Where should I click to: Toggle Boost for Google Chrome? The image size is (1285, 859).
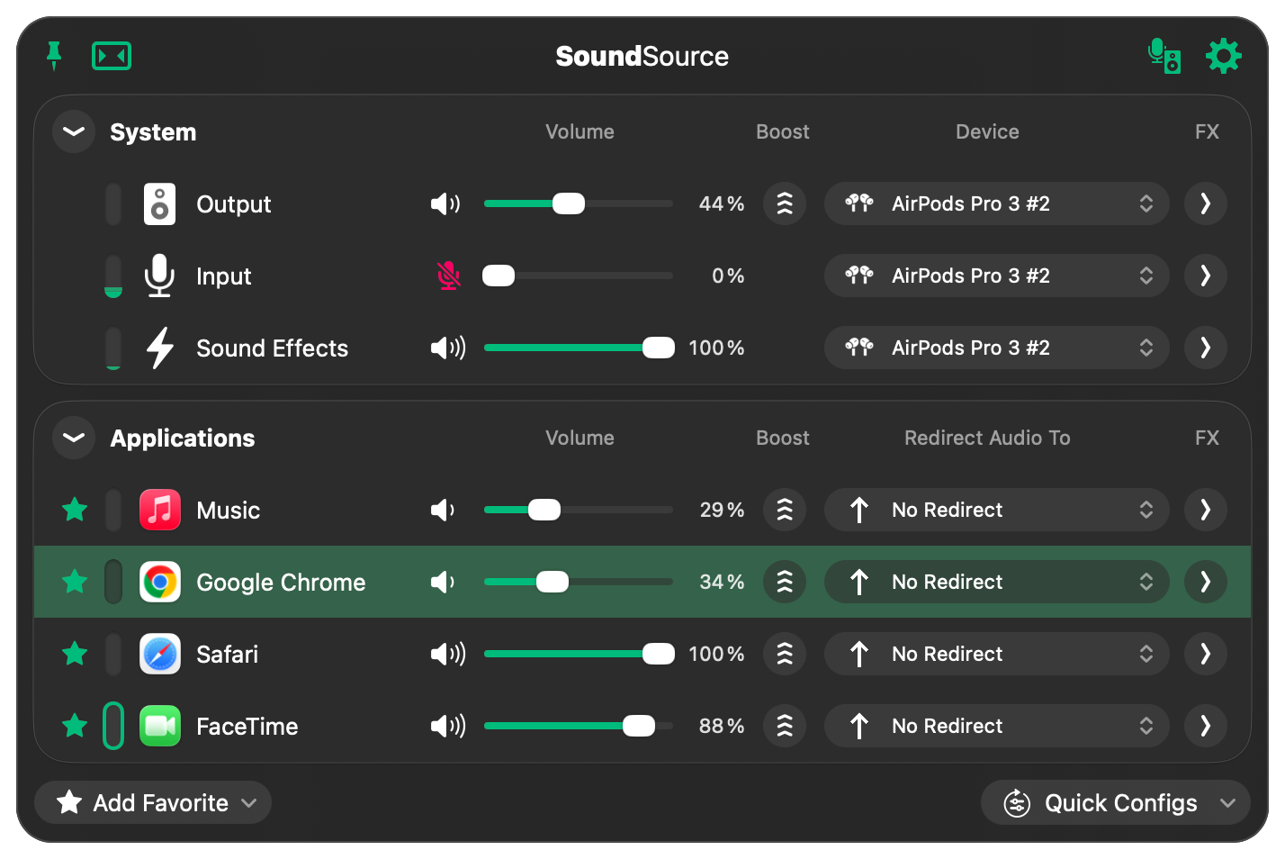pos(785,582)
